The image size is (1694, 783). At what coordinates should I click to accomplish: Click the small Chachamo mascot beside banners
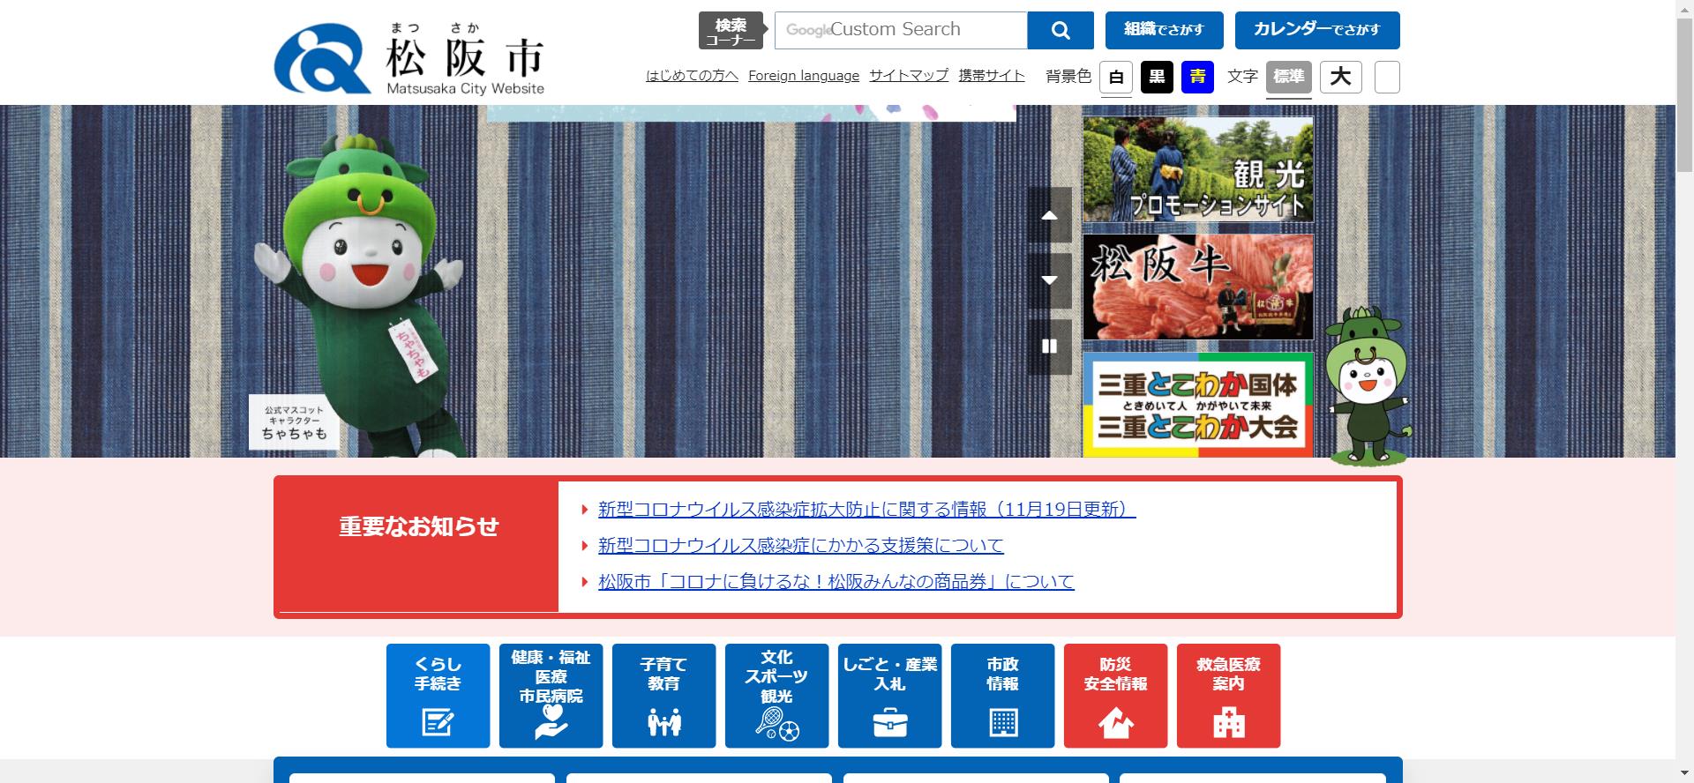[x=1368, y=385]
